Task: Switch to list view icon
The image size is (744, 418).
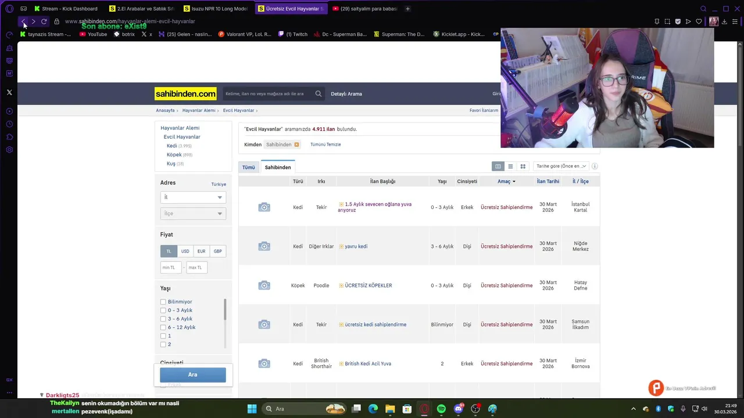Action: [x=510, y=167]
